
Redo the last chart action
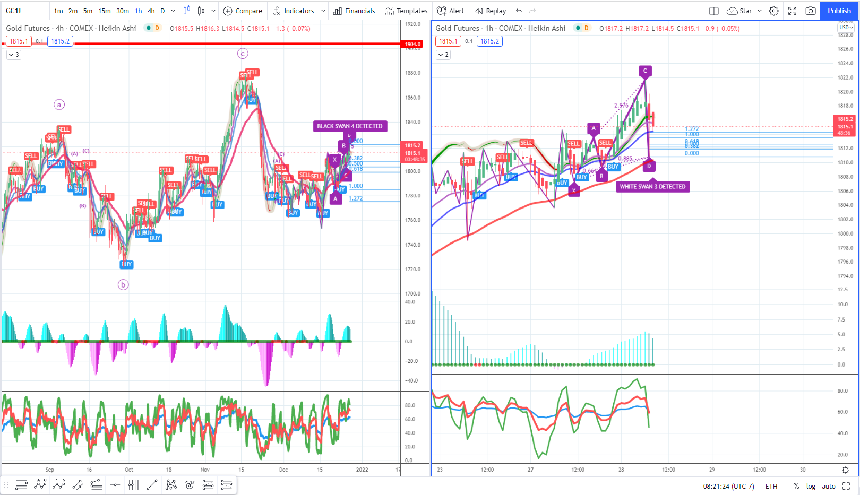point(532,11)
